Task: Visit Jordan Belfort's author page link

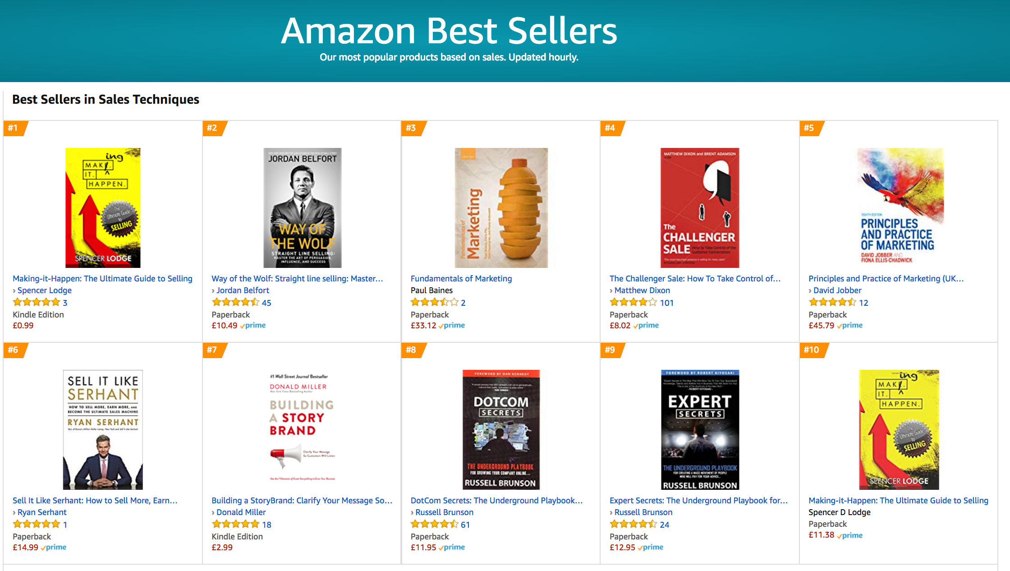Action: 243,290
